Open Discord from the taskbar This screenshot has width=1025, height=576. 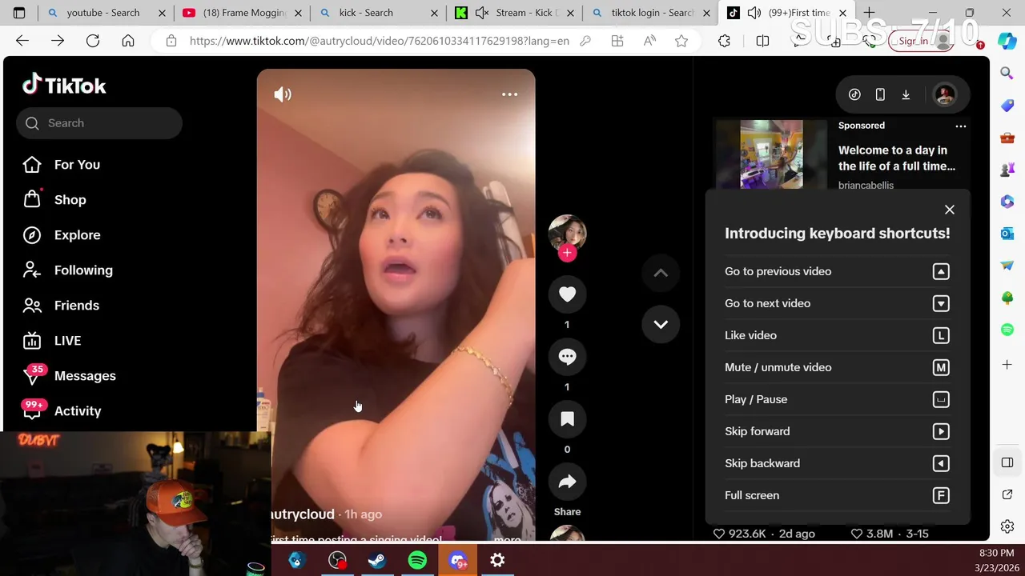(458, 561)
